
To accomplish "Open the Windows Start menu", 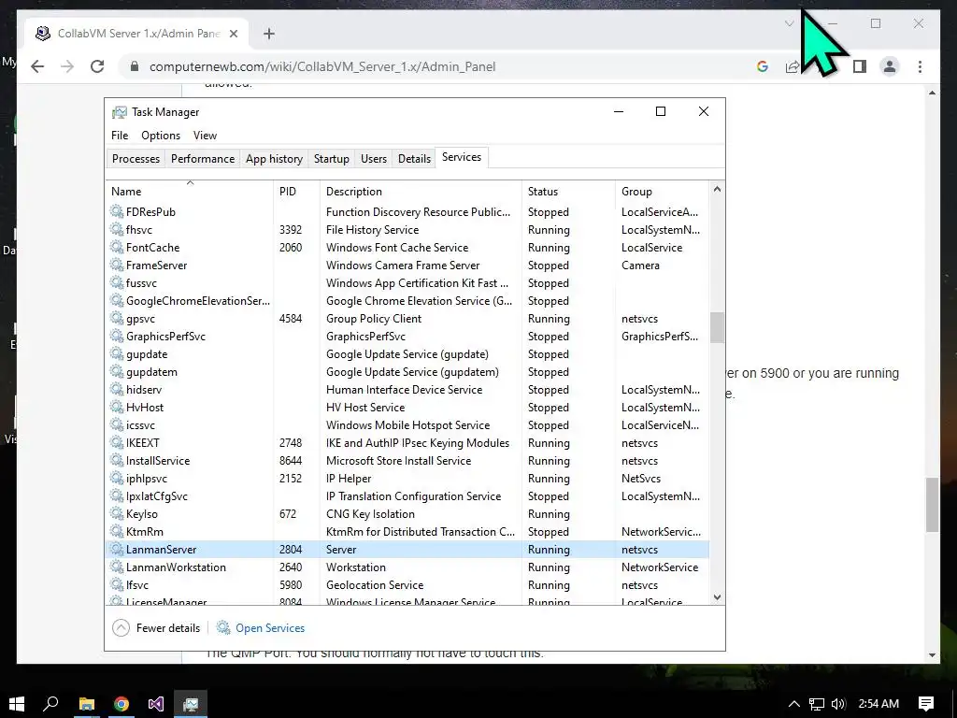I will click(17, 704).
